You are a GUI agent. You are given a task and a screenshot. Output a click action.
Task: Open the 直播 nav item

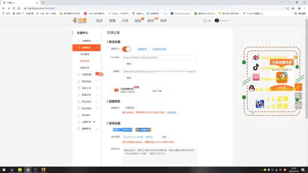pos(112,21)
